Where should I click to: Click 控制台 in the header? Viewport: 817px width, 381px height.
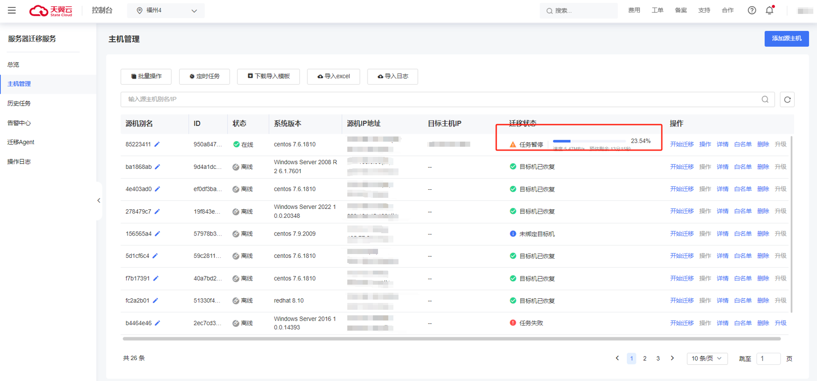[102, 10]
